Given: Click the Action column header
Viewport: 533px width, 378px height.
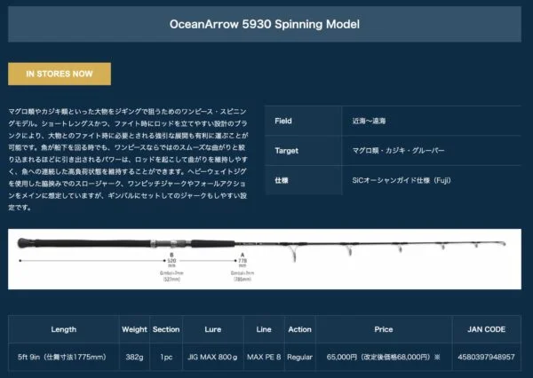Looking at the screenshot, I should [300, 329].
